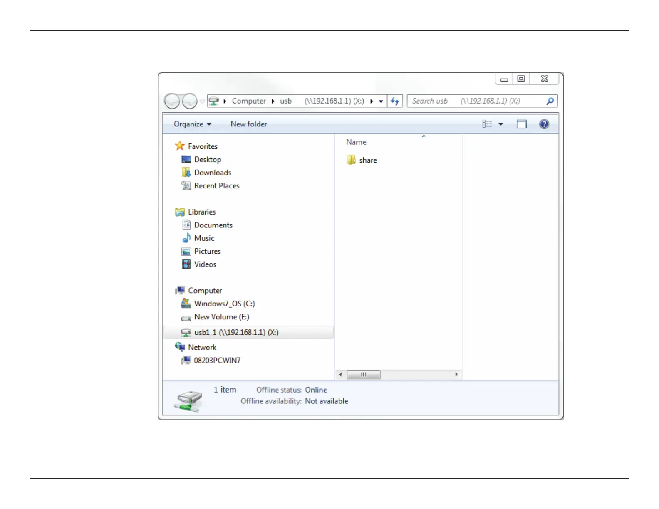Click the Downloads folder icon
This screenshot has height=509, width=659.
[186, 172]
